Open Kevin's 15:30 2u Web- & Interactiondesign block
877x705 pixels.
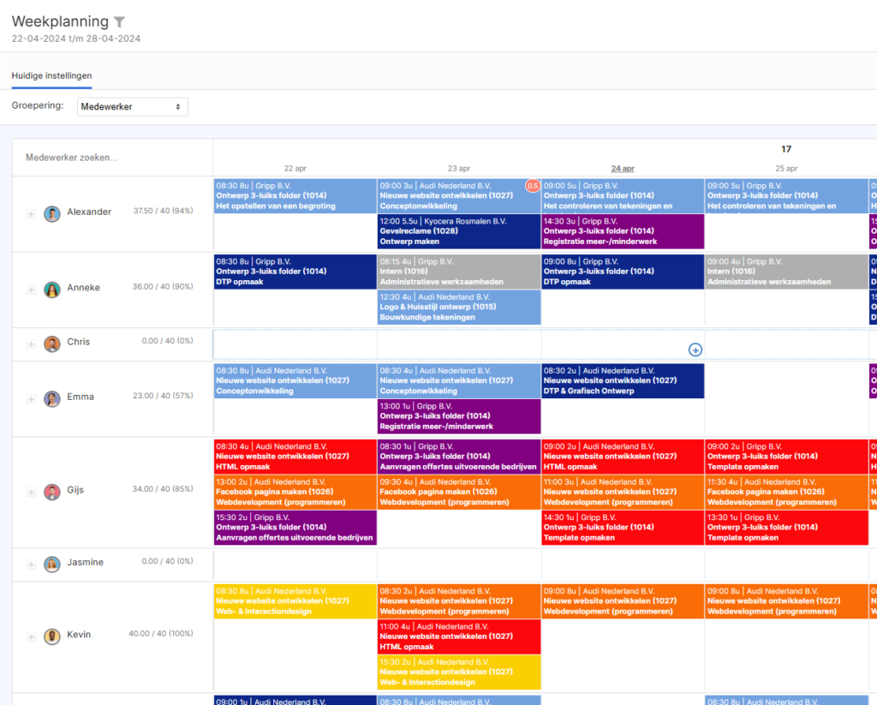[459, 672]
